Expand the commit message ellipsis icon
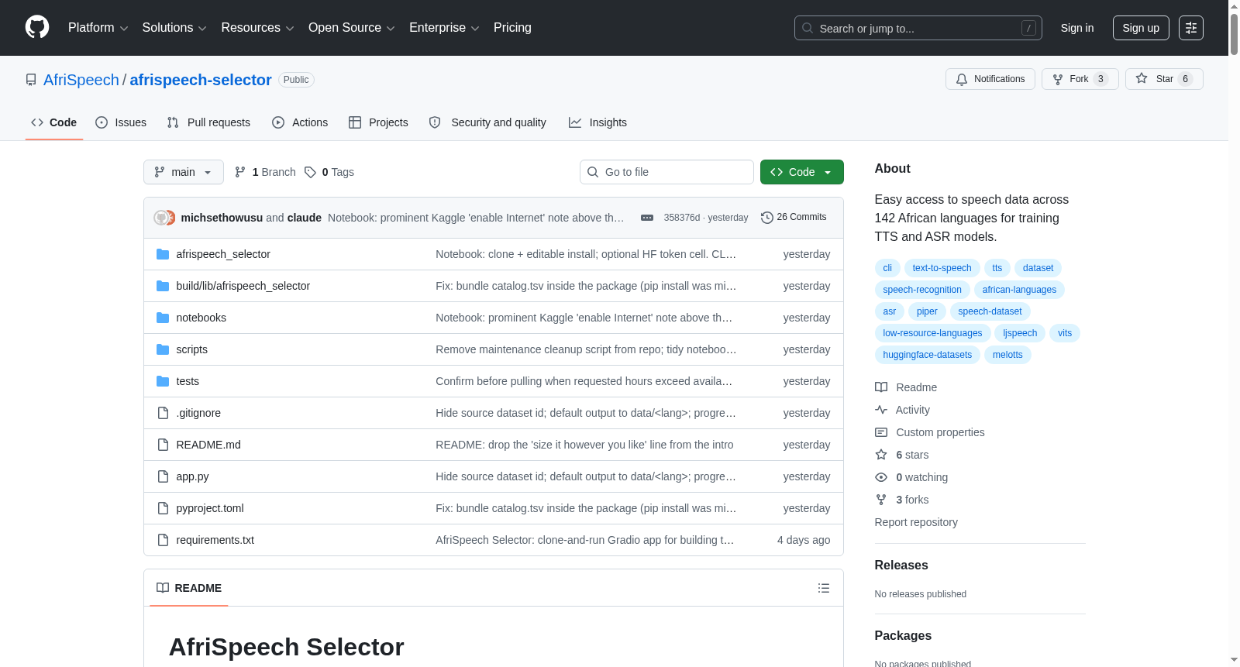The image size is (1240, 667). point(647,218)
